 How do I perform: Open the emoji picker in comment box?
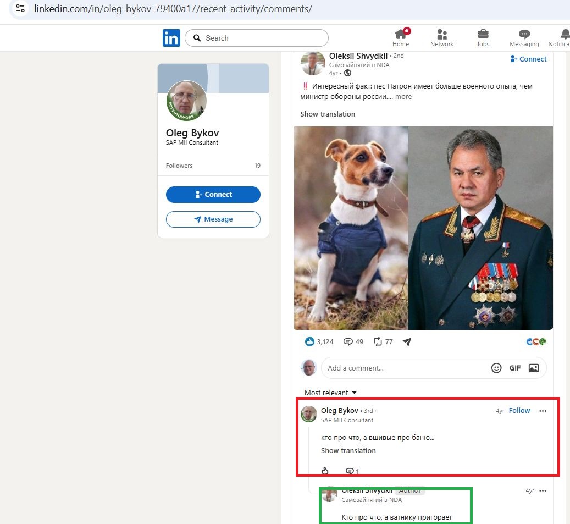point(496,368)
